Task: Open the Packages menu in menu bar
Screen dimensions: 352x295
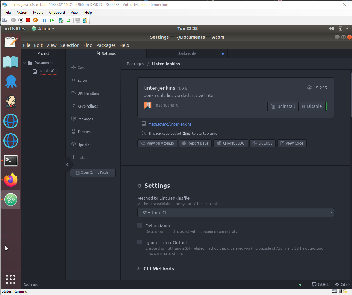Action: (x=106, y=45)
